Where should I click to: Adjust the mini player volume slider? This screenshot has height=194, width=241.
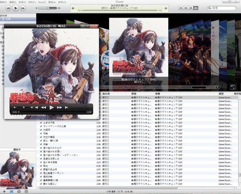(23, 107)
